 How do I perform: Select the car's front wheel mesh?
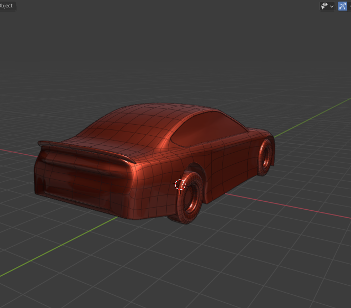click(266, 157)
